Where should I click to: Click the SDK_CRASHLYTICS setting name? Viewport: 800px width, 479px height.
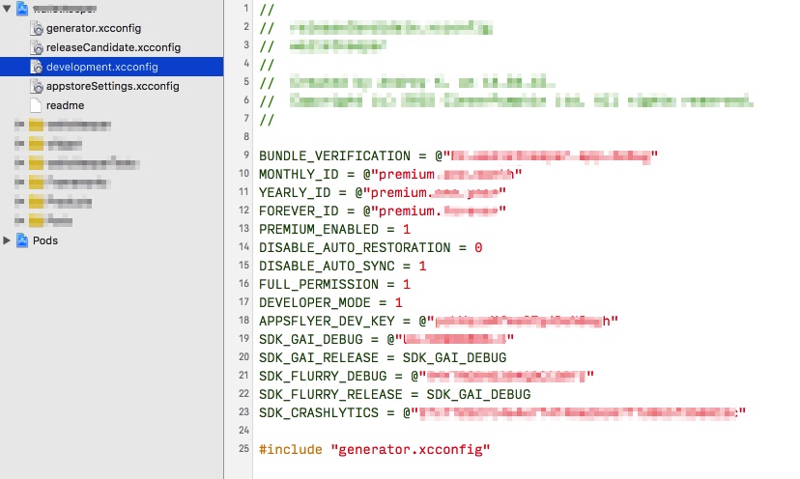[x=319, y=413]
